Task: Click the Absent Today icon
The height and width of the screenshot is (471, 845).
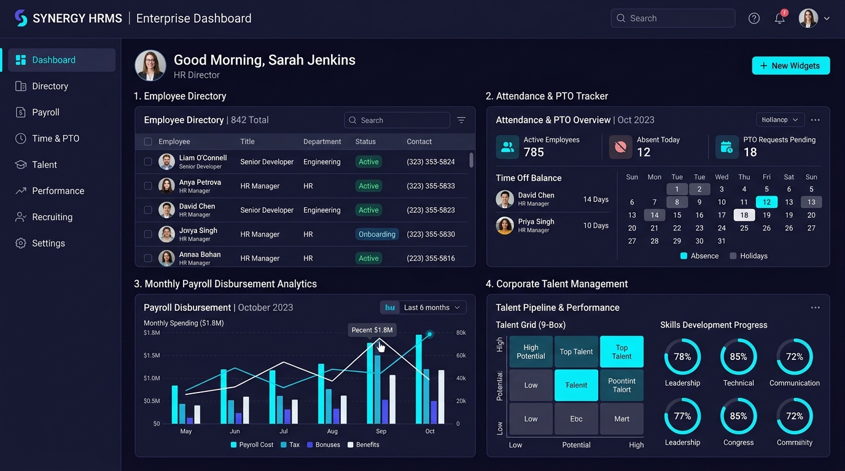Action: (x=620, y=147)
